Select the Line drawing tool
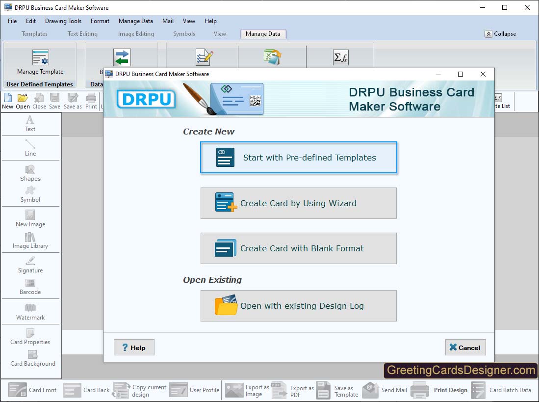This screenshot has width=539, height=402. (x=30, y=148)
